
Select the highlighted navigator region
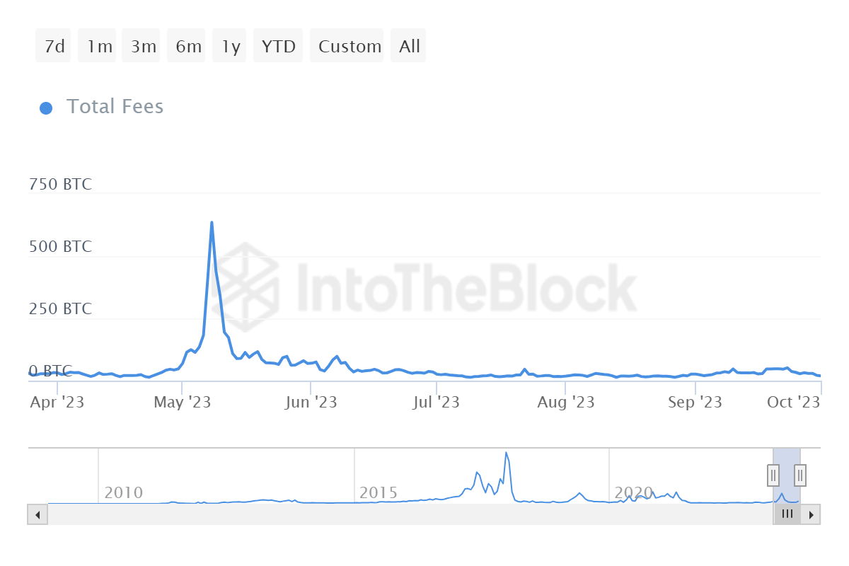pos(786,475)
